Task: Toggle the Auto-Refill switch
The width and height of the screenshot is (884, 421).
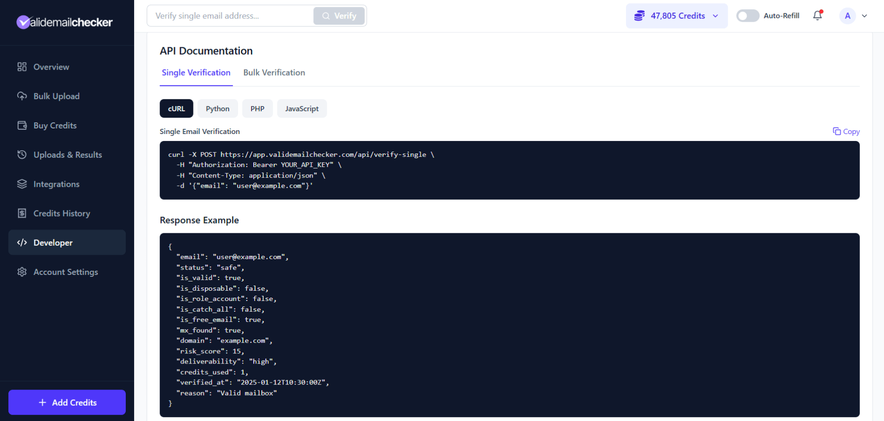Action: click(748, 15)
